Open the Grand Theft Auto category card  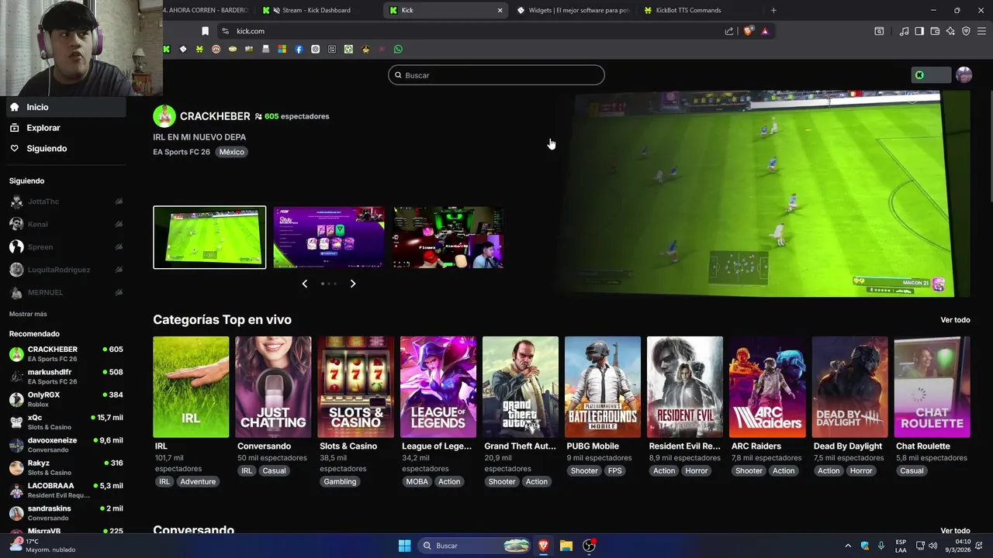[521, 387]
